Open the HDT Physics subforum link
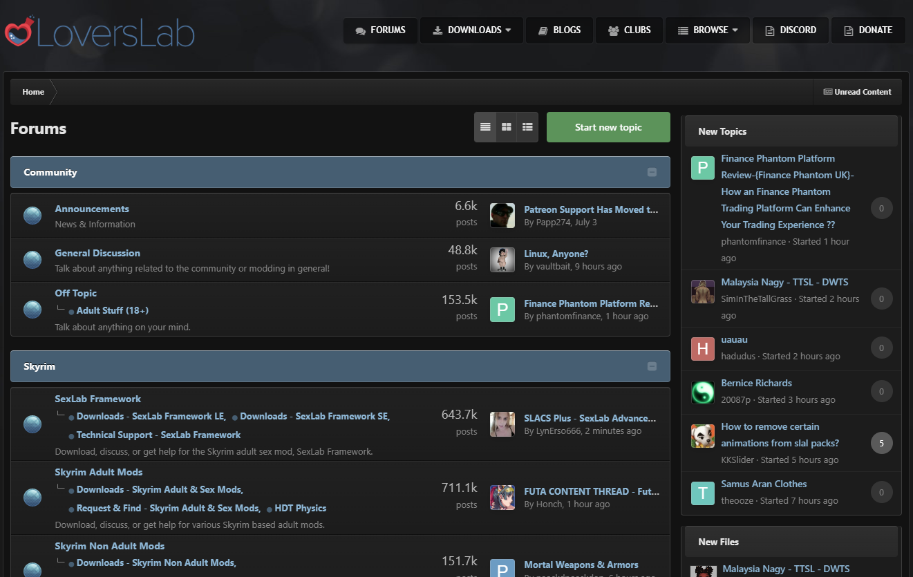The image size is (913, 577). coord(301,508)
